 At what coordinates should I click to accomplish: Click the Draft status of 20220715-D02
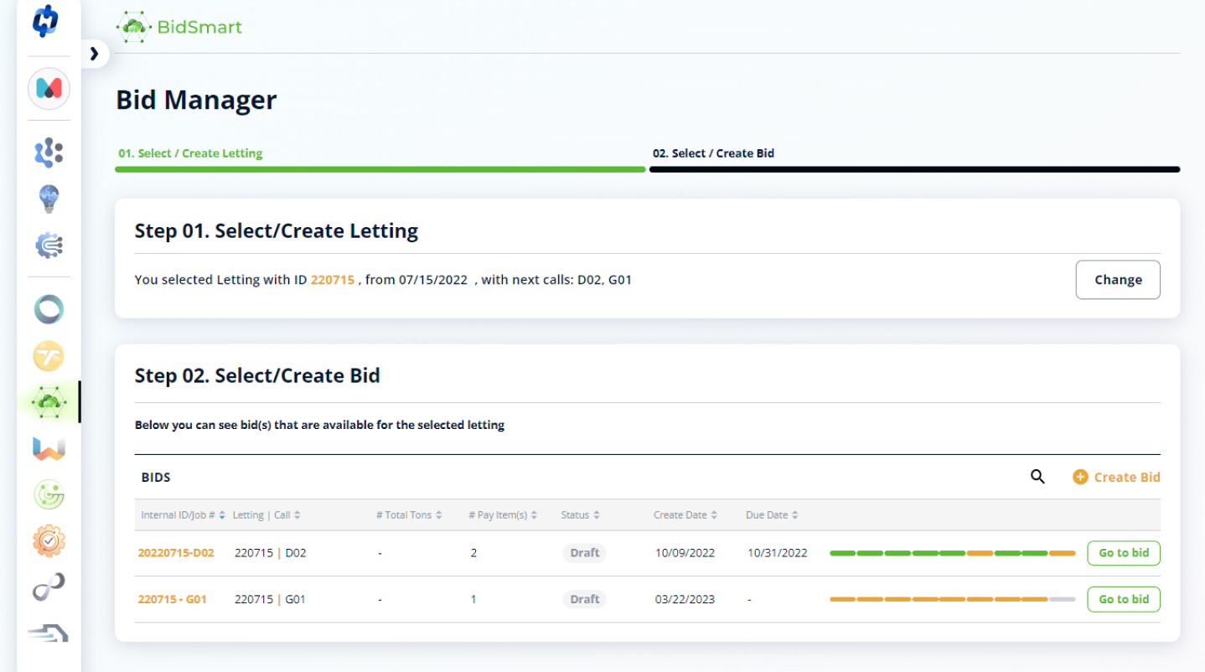pyautogui.click(x=584, y=553)
